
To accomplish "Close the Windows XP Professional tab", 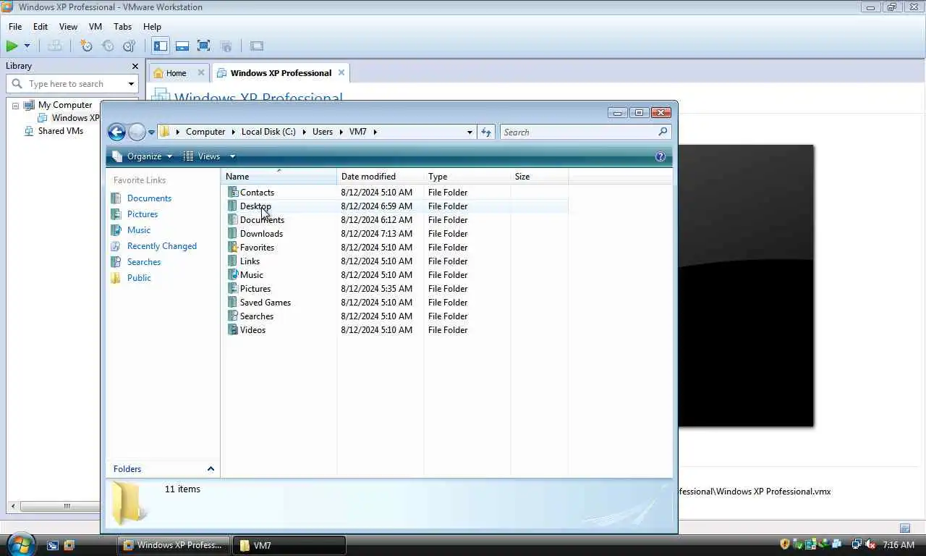I will point(341,73).
